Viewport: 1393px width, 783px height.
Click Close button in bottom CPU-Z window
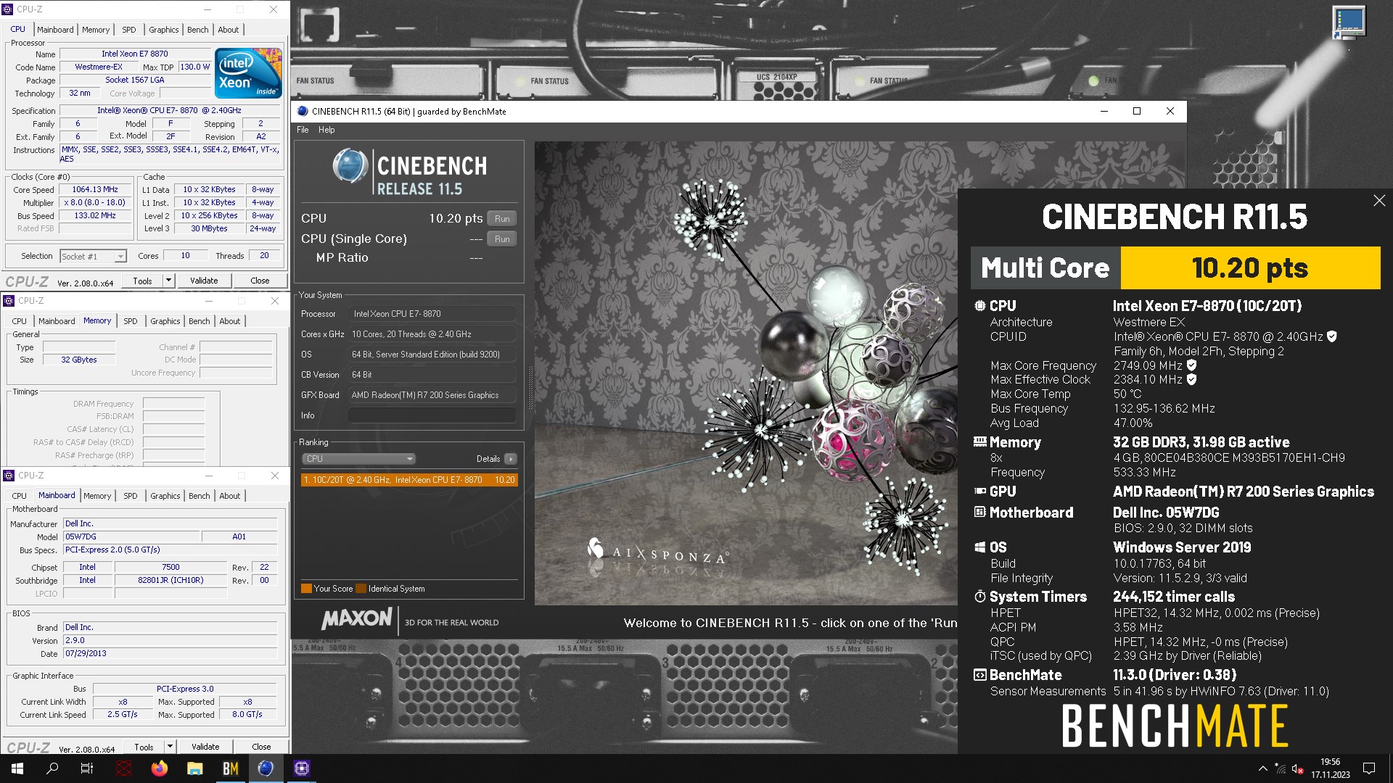coord(261,747)
